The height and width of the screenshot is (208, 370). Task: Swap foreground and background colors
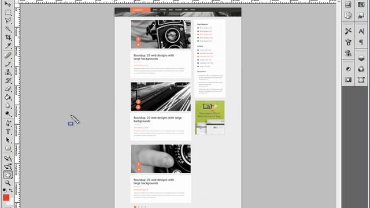(10, 190)
